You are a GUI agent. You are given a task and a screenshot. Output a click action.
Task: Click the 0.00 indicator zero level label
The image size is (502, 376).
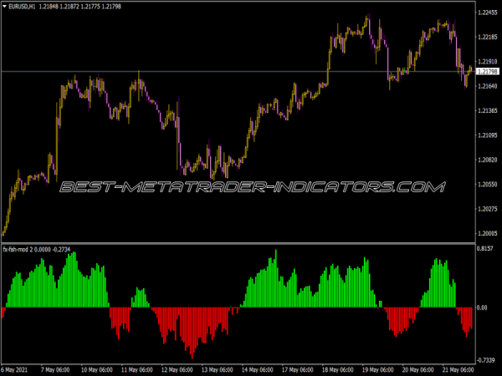(x=482, y=307)
